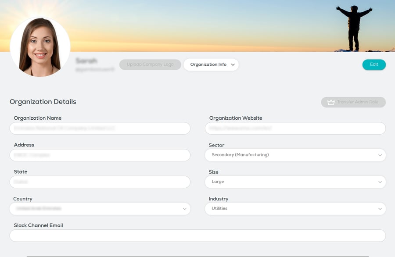Click the chevron on the Sector field
The image size is (395, 257).
point(381,155)
